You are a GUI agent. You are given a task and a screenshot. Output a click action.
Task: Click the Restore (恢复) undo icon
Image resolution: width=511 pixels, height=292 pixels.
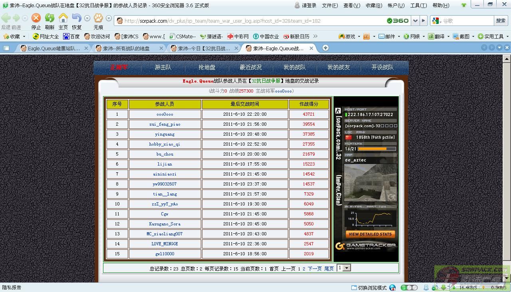tap(76, 18)
